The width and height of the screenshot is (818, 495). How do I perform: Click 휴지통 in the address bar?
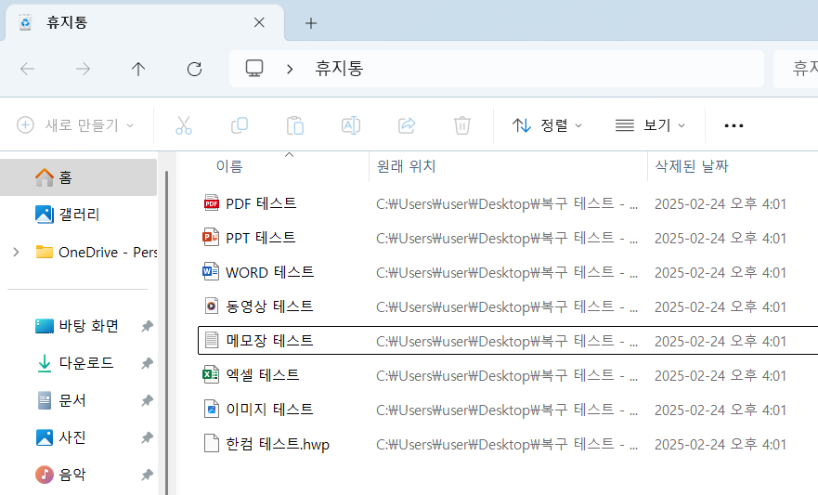coord(339,69)
